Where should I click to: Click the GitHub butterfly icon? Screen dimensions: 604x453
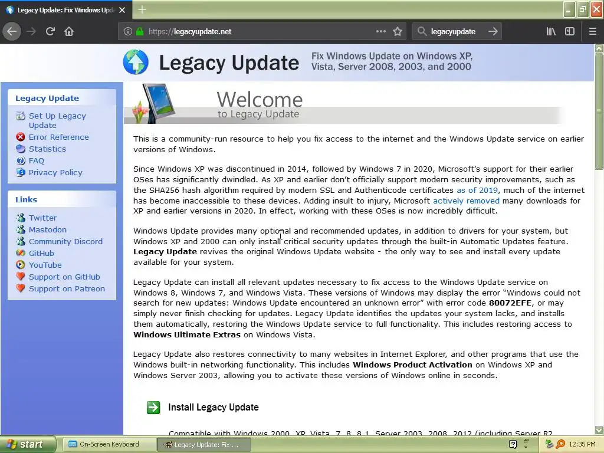(21, 253)
